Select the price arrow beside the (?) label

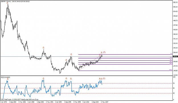102,52
